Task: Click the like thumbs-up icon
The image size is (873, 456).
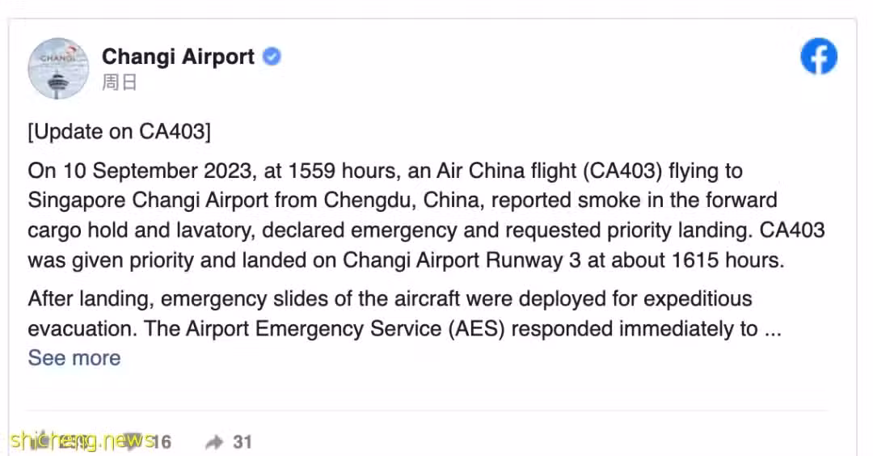Action: pyautogui.click(x=42, y=440)
